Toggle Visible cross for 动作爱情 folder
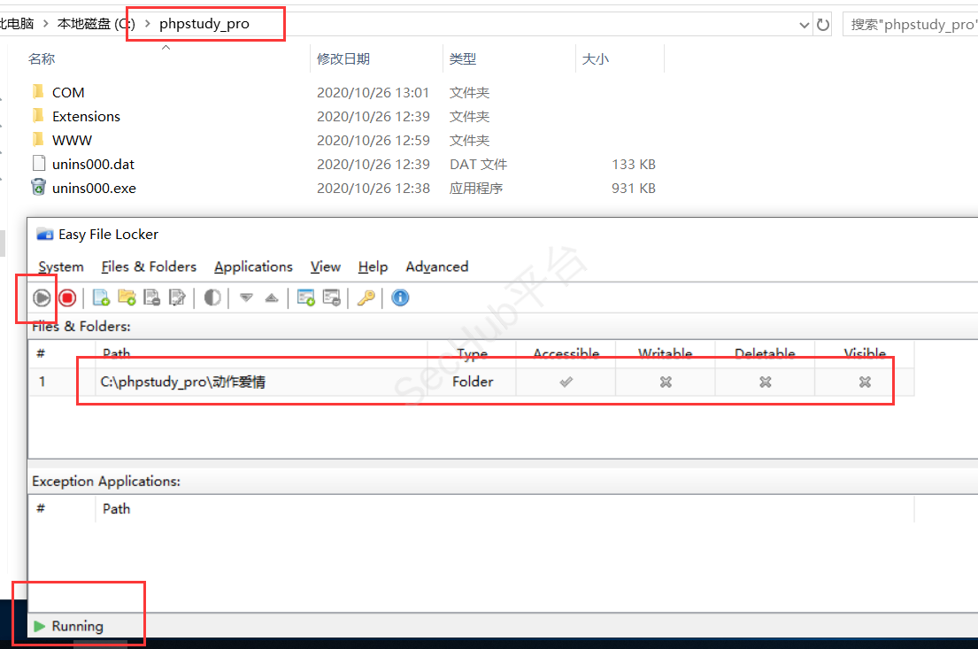The height and width of the screenshot is (649, 978). [x=865, y=382]
